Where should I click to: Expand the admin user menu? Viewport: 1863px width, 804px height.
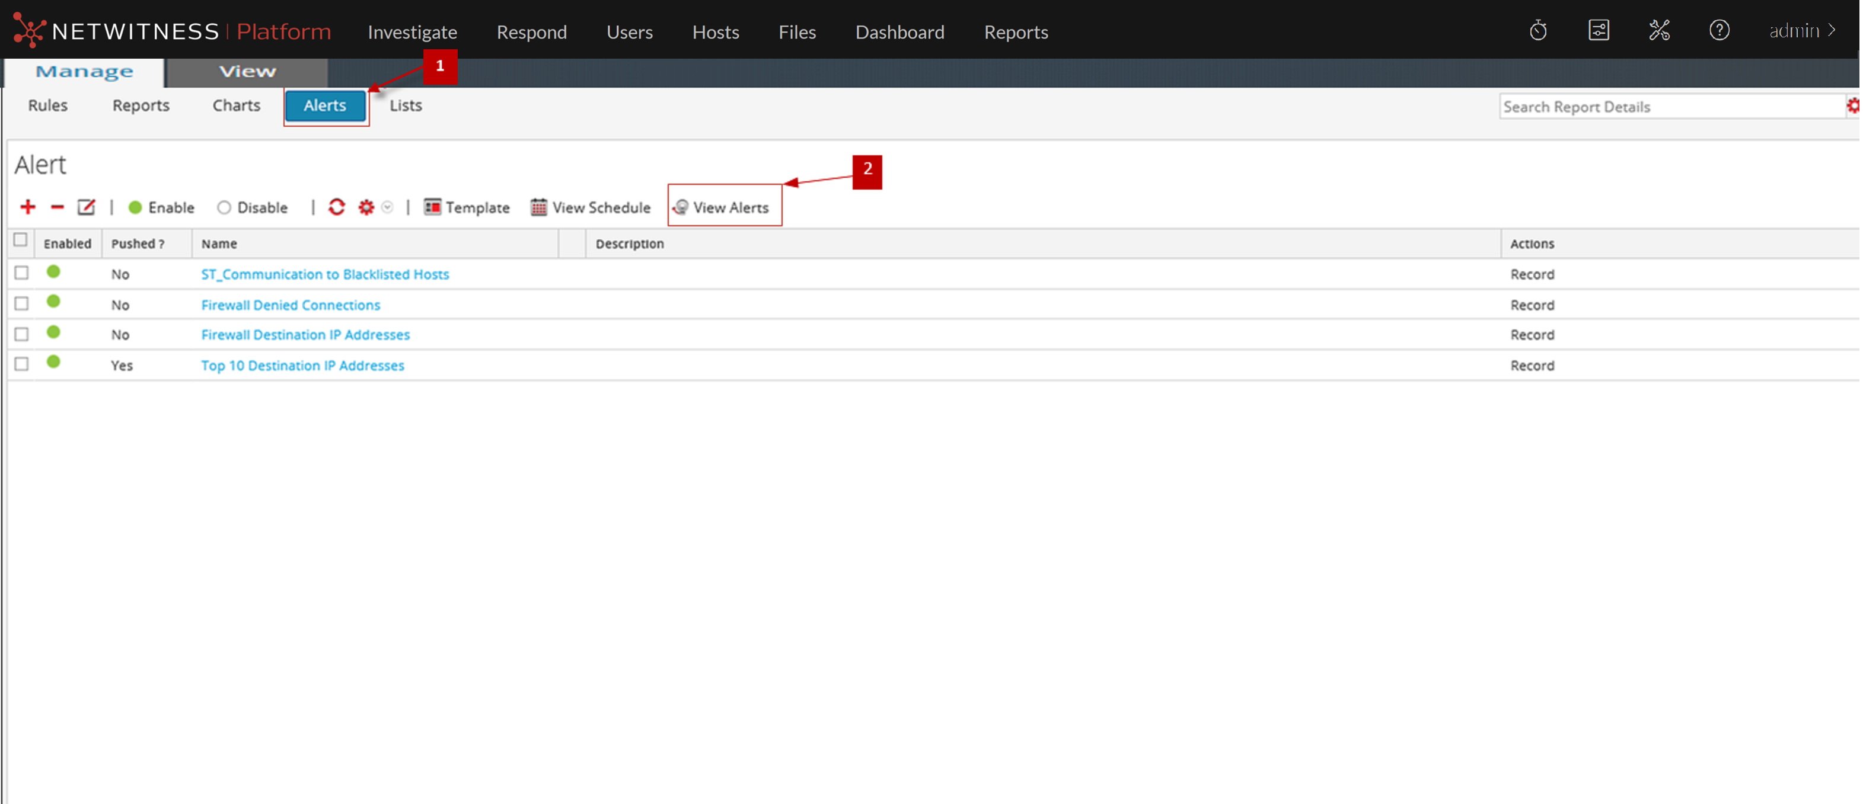pos(1801,31)
